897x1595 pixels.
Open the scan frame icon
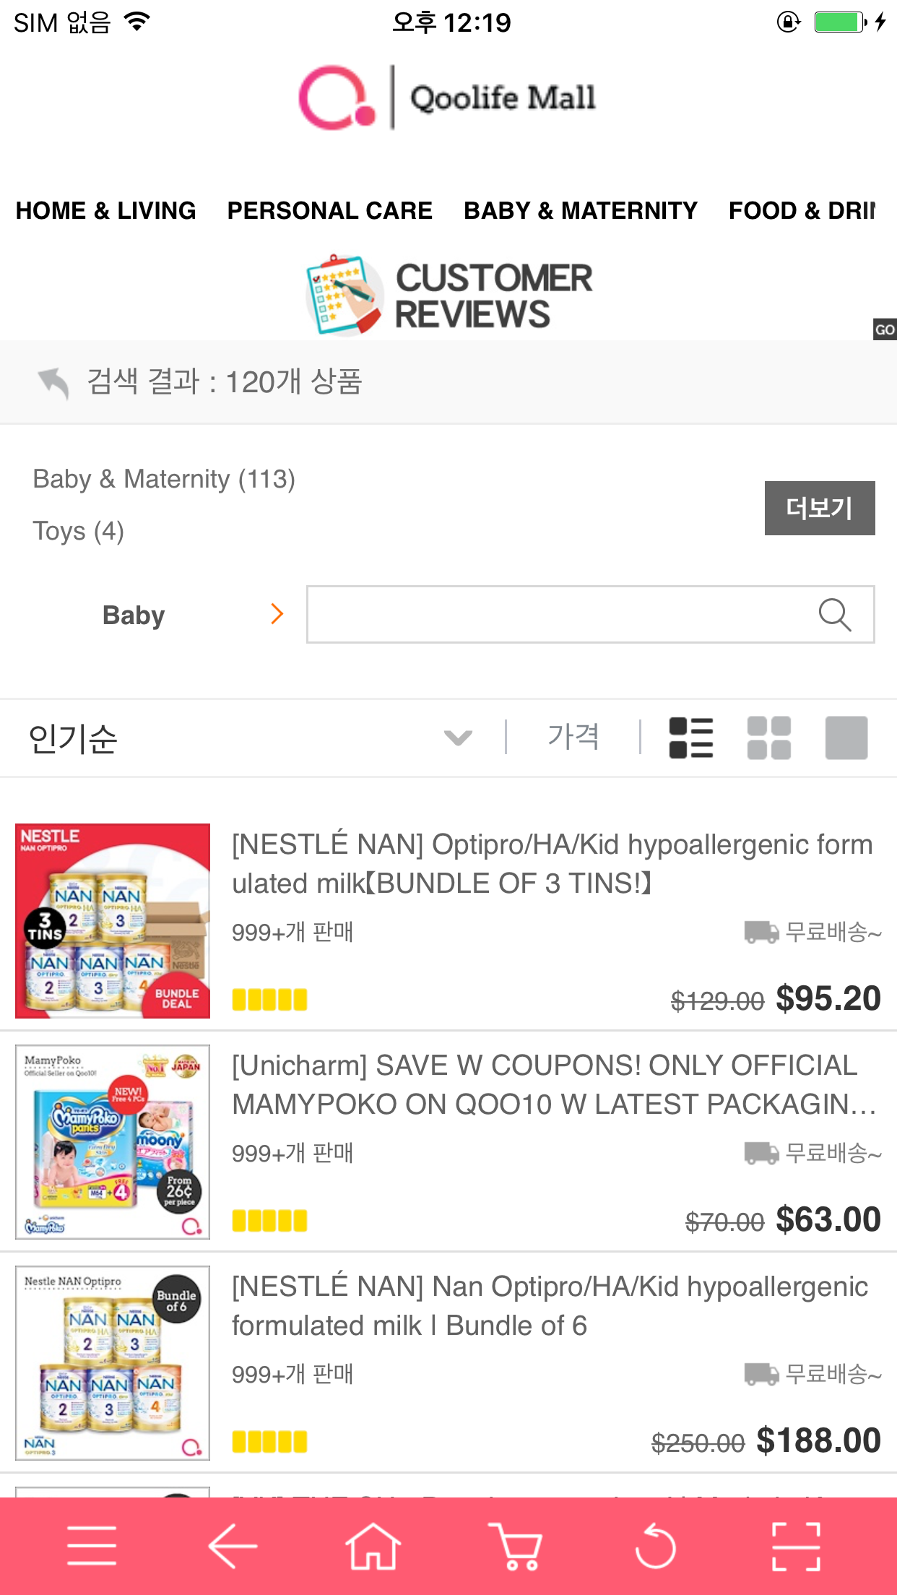[x=796, y=1546]
